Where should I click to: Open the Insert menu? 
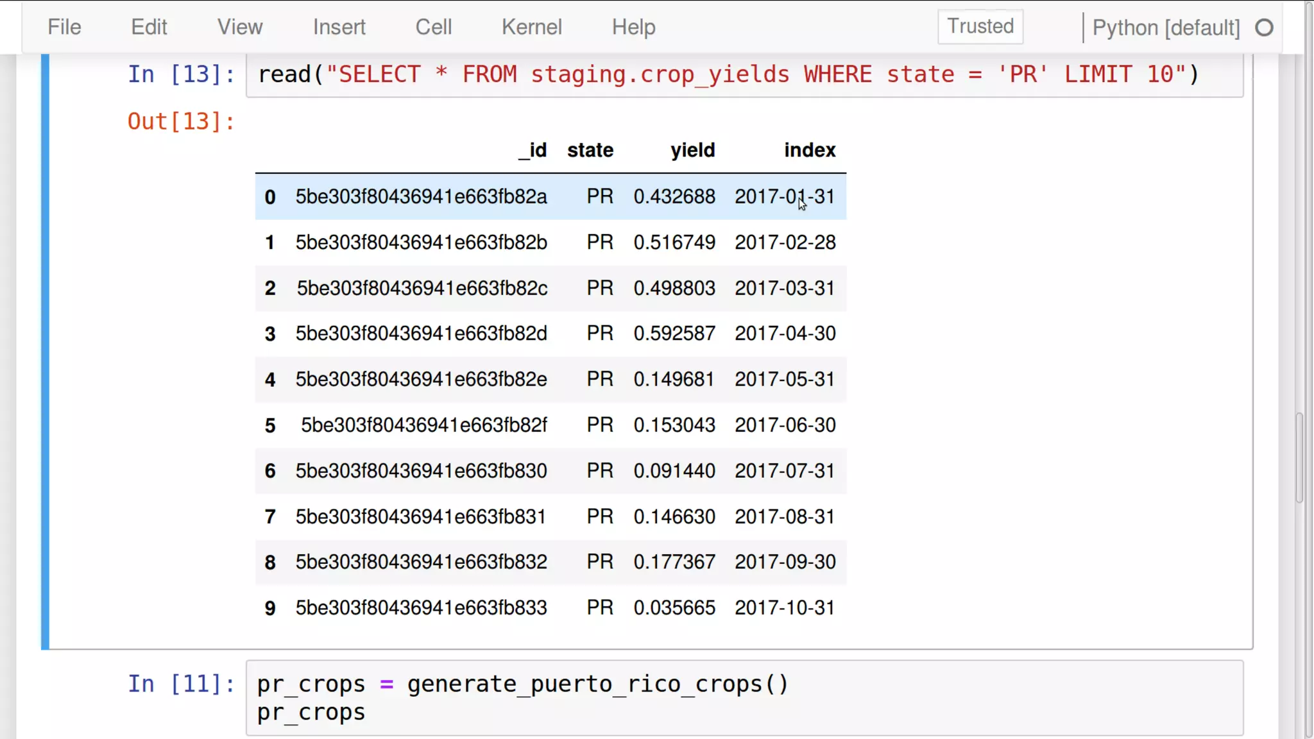[x=339, y=27]
